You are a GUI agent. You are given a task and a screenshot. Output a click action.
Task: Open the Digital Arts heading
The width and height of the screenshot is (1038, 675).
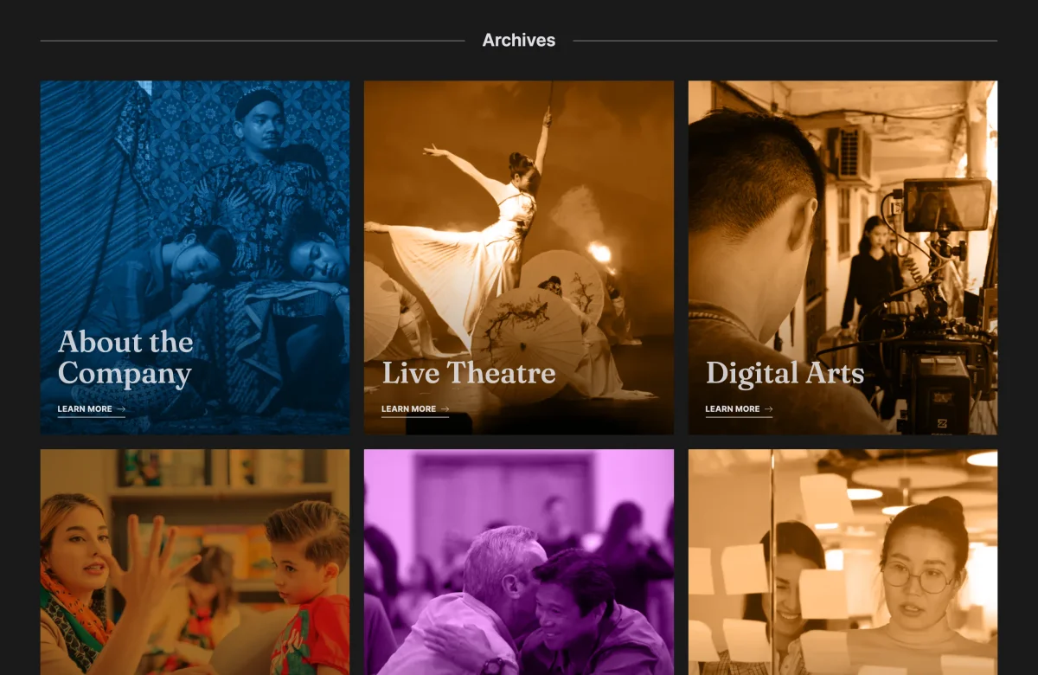click(785, 374)
